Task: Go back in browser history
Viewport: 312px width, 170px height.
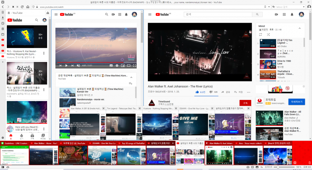Action: 3,7
